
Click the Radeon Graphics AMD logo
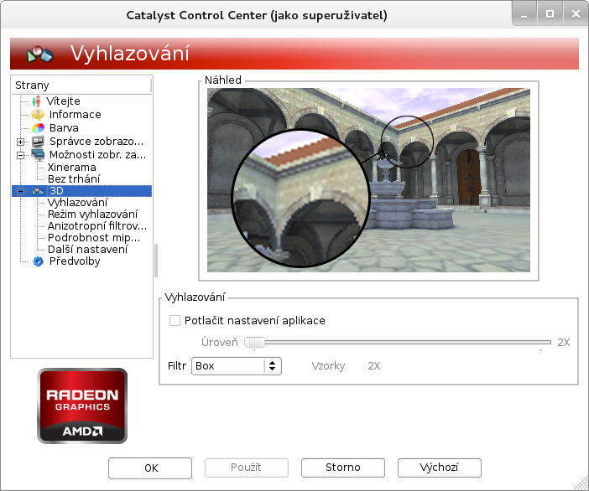82,406
